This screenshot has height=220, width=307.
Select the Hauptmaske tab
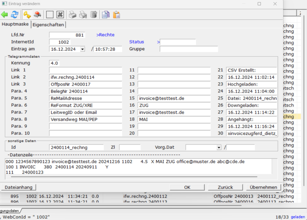(x=15, y=24)
